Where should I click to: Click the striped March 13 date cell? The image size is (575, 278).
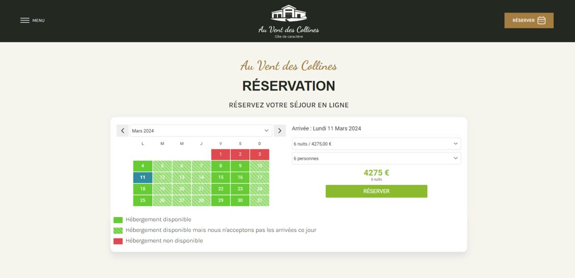pyautogui.click(x=181, y=178)
